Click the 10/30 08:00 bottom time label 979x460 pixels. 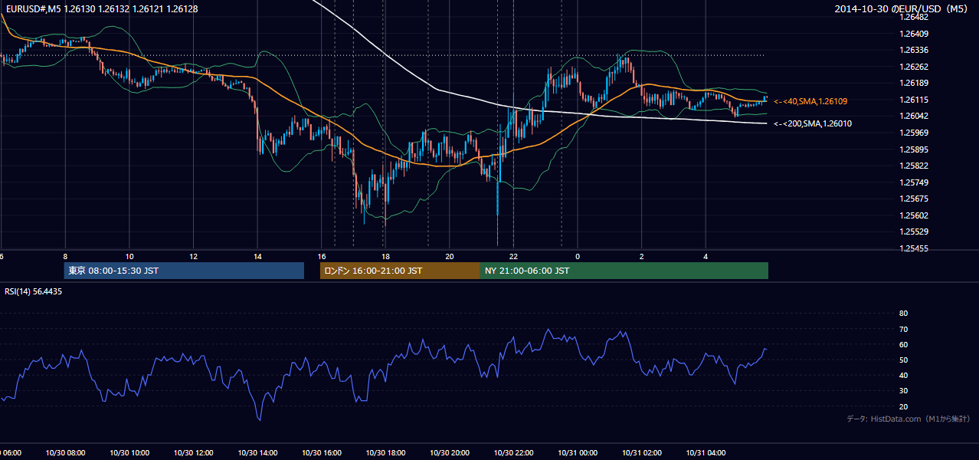tap(64, 453)
